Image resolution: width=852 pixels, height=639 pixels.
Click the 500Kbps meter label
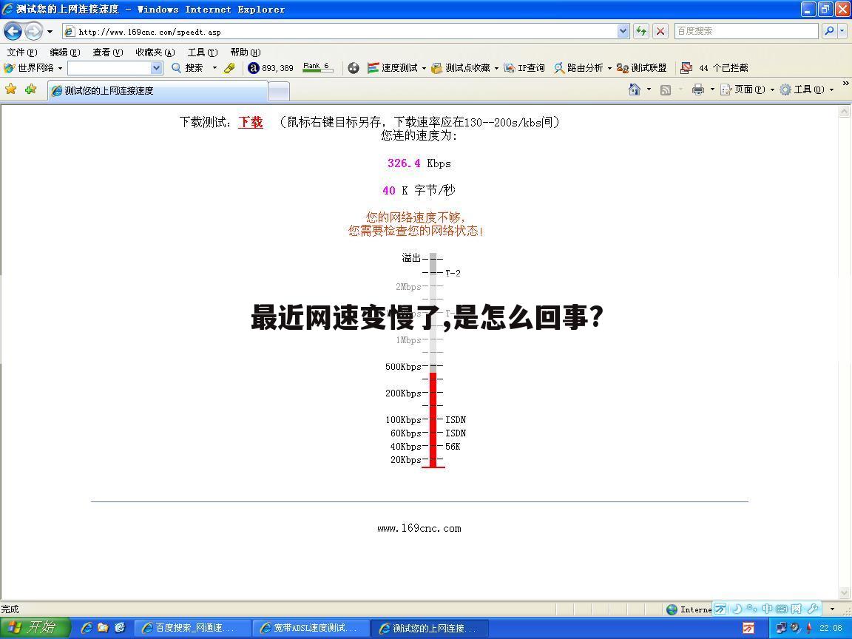(403, 367)
